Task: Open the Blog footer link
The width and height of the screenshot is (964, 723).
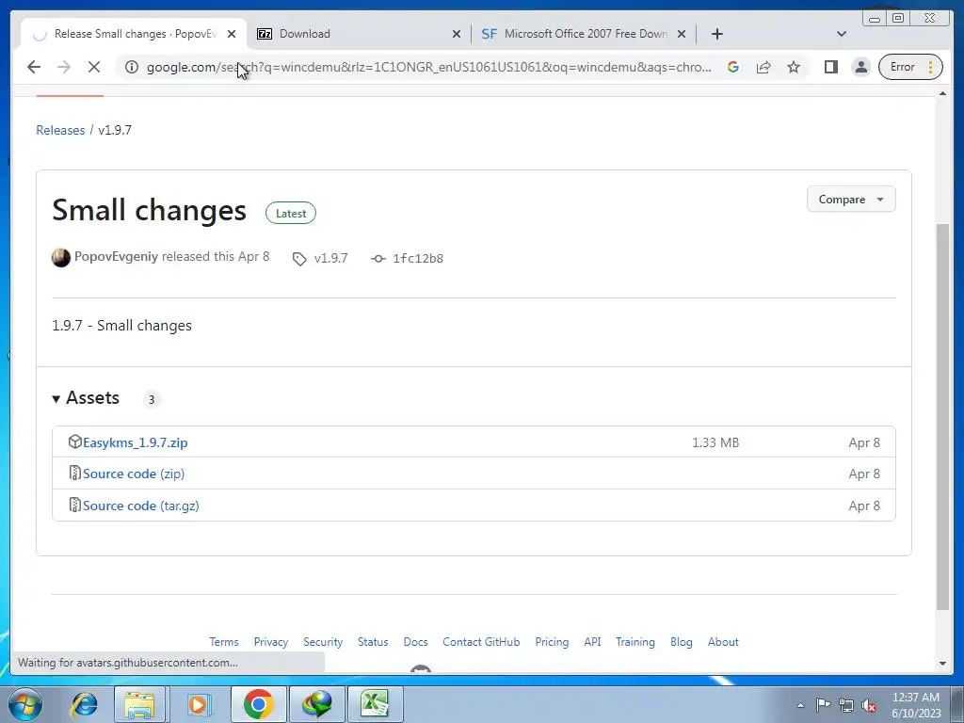Action: coord(682,642)
